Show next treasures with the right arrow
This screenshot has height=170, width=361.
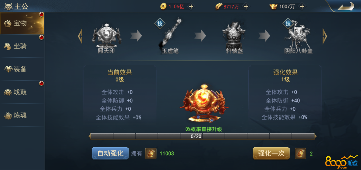[x=325, y=36]
